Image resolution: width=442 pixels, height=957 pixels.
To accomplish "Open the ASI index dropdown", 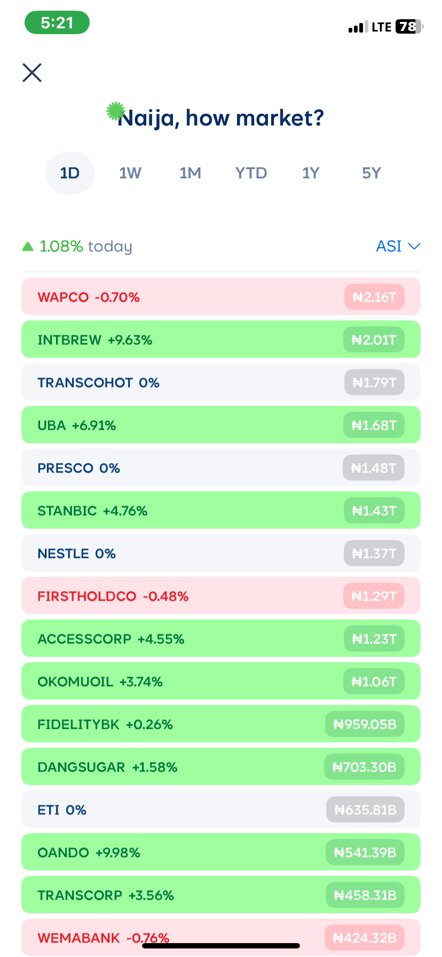I will pos(398,246).
